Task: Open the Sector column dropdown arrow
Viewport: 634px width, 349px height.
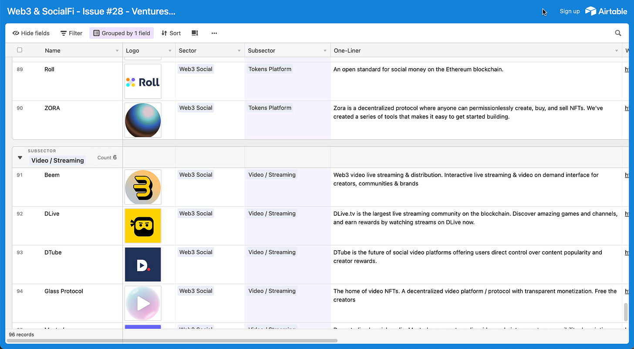Action: tap(239, 51)
